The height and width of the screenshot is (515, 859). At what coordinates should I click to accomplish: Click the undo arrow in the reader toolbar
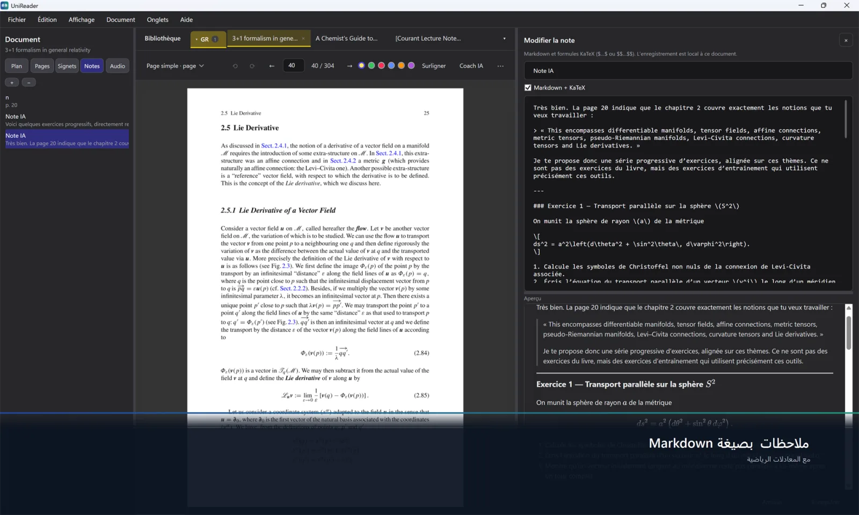pyautogui.click(x=235, y=66)
